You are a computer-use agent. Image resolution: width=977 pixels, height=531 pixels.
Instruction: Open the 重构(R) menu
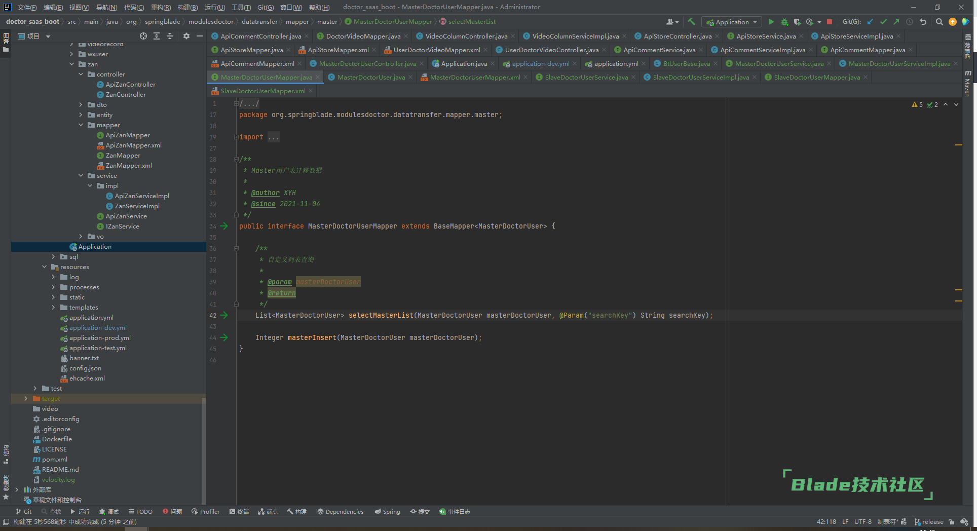(x=161, y=7)
